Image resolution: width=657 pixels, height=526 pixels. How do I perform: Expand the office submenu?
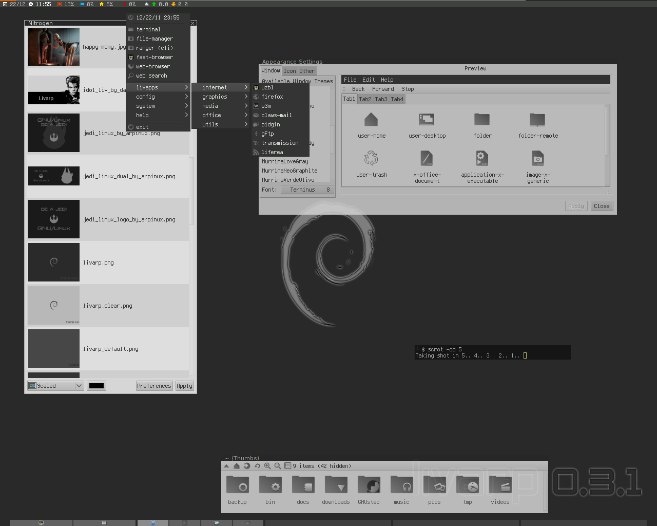click(x=221, y=115)
